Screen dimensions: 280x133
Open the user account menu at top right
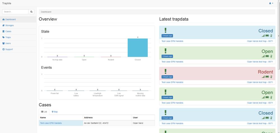pos(271,3)
